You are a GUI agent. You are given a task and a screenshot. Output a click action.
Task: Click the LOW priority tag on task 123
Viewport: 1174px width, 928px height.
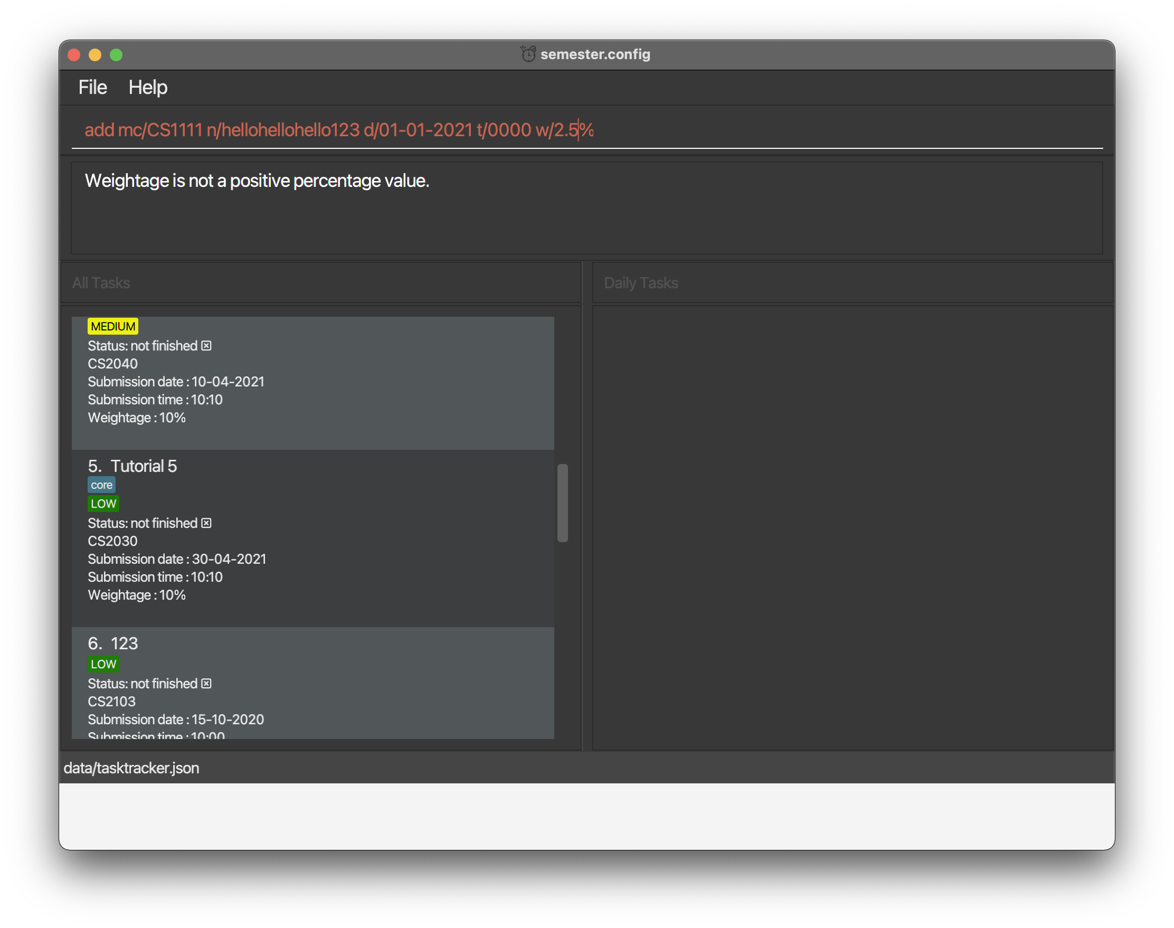[x=103, y=664]
